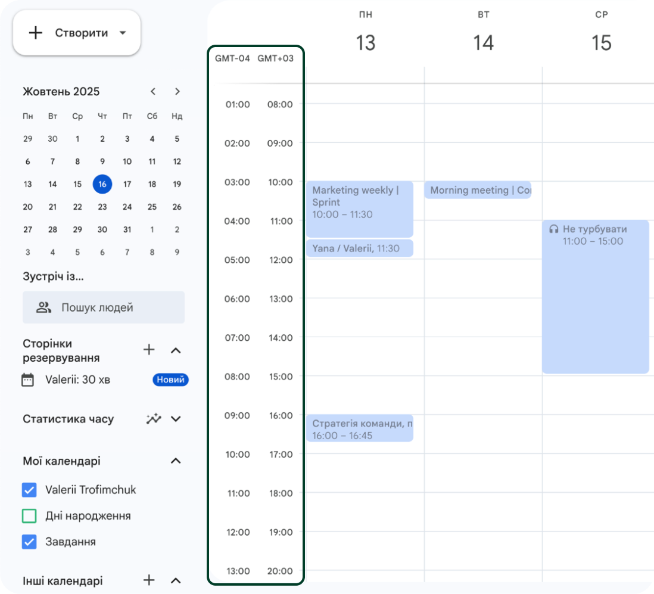
Task: Add a new booking page with plus icon
Action: (149, 350)
